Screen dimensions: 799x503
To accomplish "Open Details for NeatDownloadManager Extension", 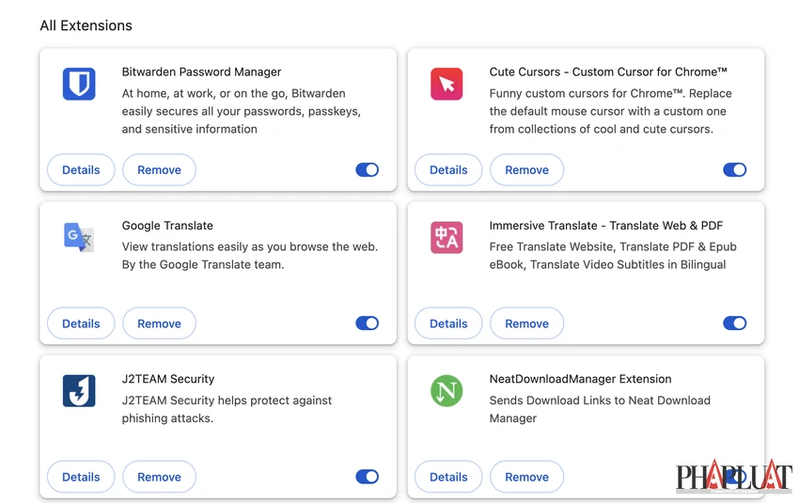I will tap(448, 477).
